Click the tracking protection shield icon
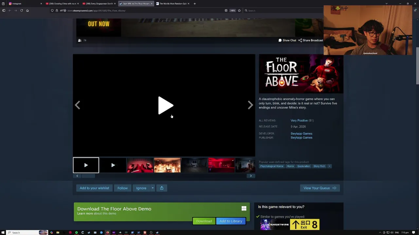Image resolution: width=419 pixels, height=235 pixels. [x=52, y=10]
